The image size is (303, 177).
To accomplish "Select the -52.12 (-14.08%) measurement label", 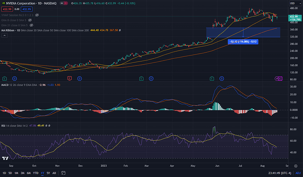I will 243,42.
